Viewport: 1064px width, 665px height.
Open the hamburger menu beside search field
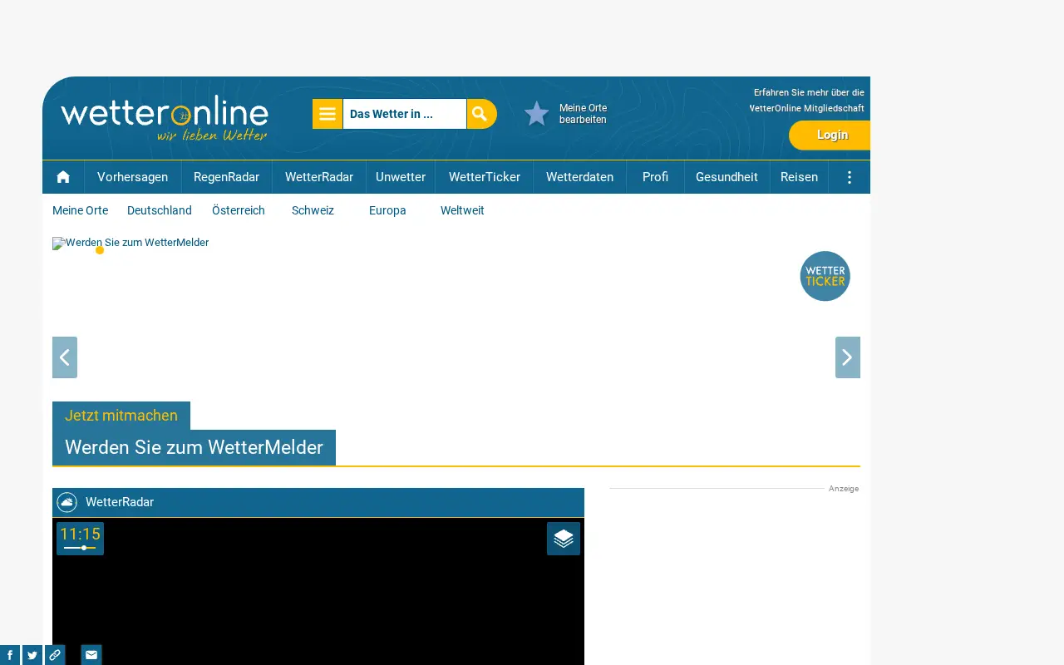pos(328,114)
